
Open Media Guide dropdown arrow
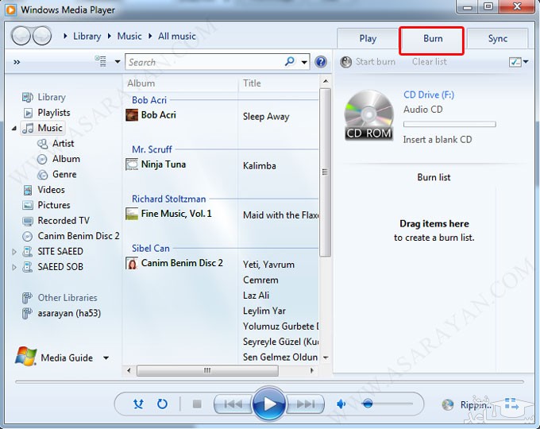tap(106, 358)
